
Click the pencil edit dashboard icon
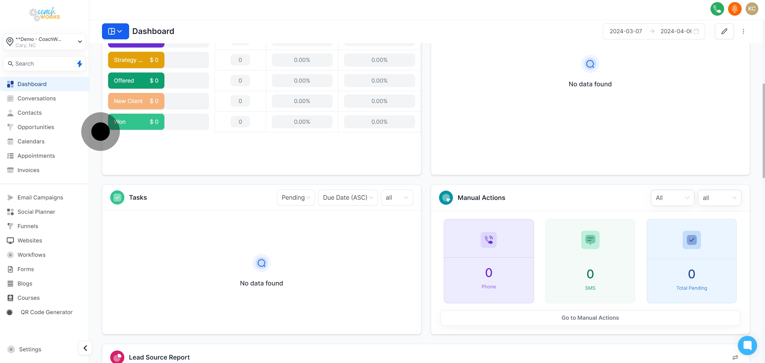pos(724,31)
